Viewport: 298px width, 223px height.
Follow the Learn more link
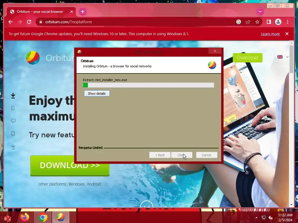pyautogui.click(x=270, y=34)
